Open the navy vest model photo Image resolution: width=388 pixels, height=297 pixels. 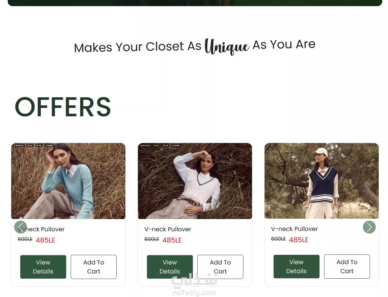coord(321,181)
